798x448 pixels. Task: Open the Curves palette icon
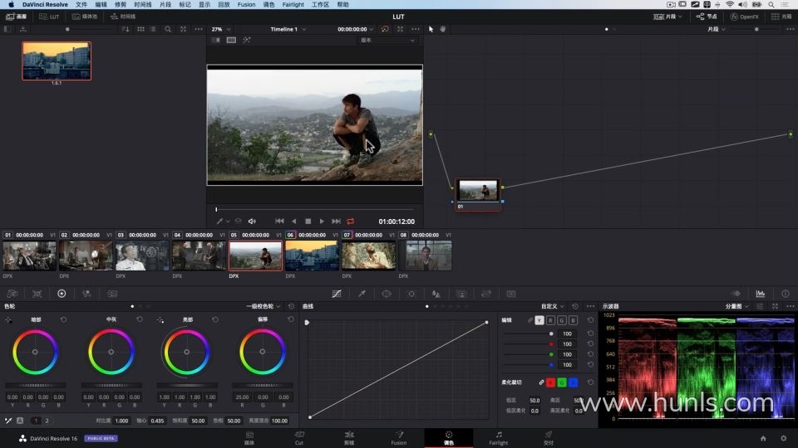coord(337,294)
